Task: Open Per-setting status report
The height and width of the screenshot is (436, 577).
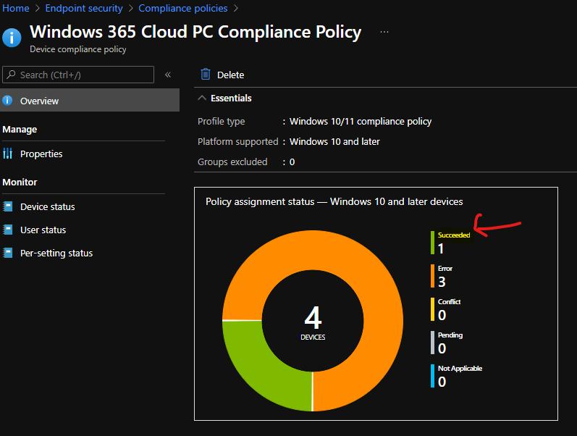Action: tap(56, 253)
